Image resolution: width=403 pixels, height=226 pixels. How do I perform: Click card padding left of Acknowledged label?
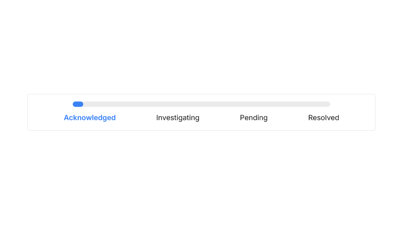click(45, 118)
